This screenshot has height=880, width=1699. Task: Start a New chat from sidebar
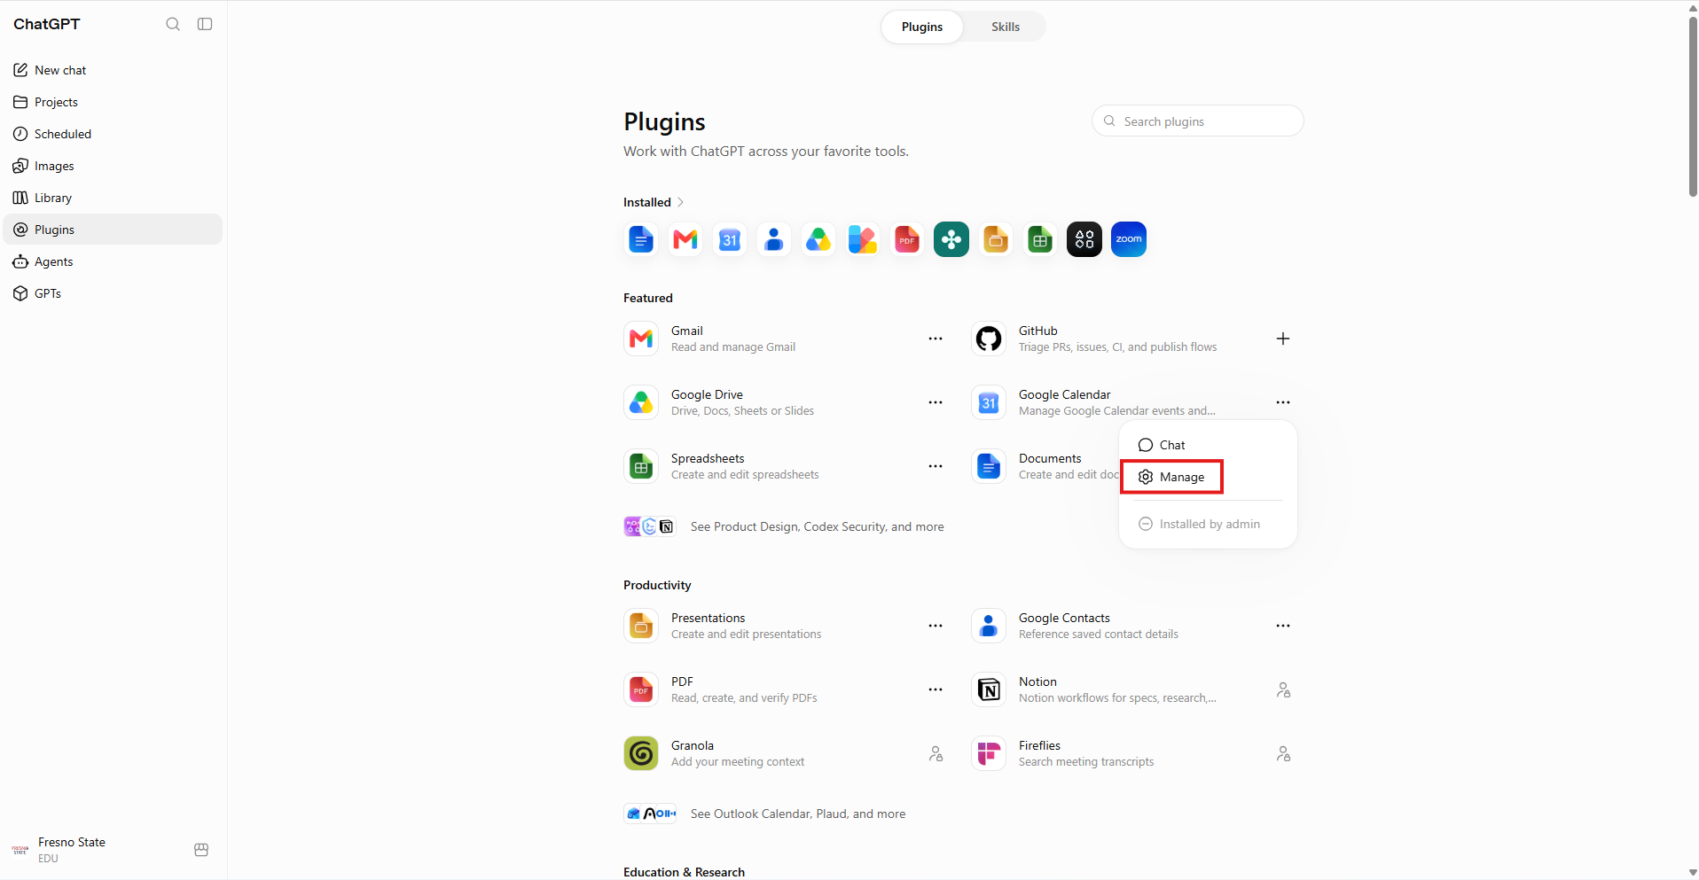coord(113,70)
